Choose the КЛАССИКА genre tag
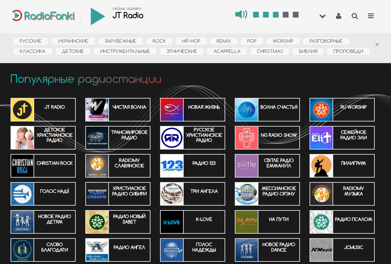391x264 pixels. (33, 51)
